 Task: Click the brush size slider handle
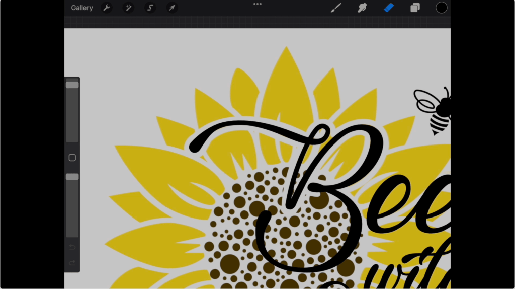(x=72, y=85)
